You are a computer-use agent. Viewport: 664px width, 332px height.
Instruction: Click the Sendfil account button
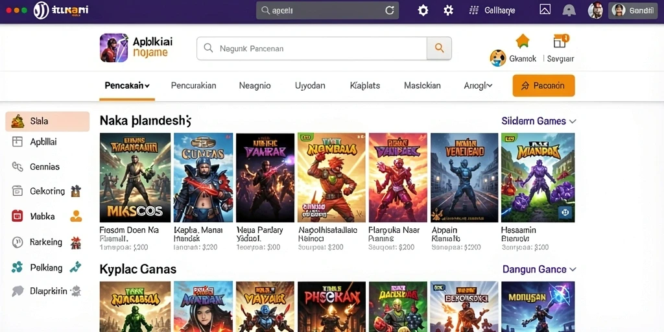pos(633,10)
